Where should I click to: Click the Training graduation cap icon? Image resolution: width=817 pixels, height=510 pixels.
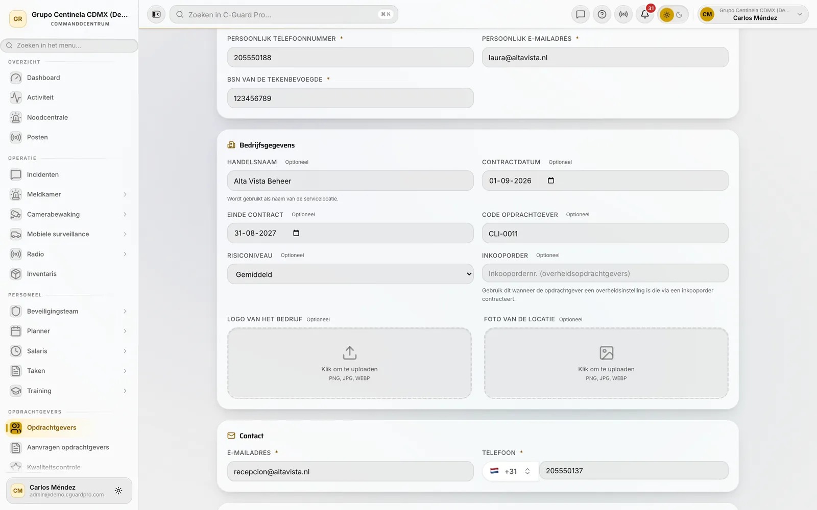[16, 391]
